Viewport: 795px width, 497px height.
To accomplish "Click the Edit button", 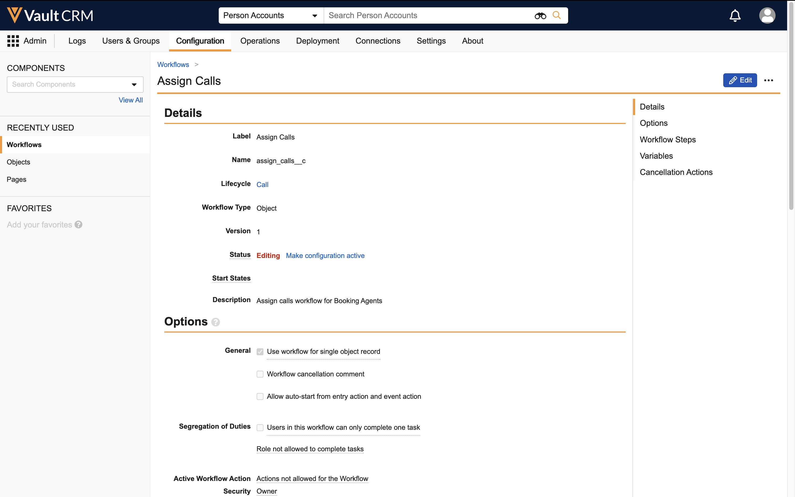I will pos(740,80).
